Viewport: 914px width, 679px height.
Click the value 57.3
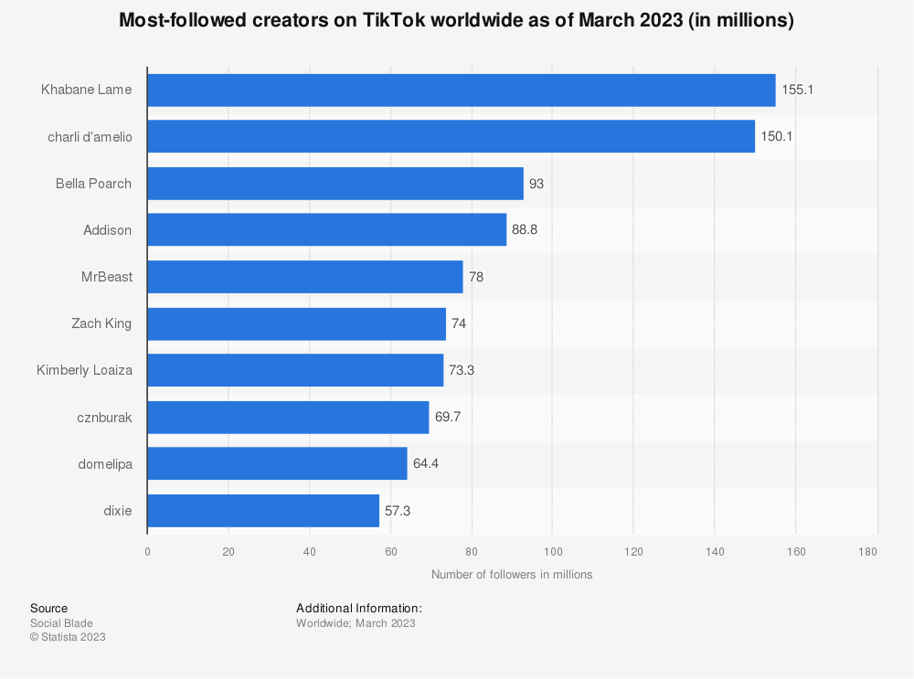pyautogui.click(x=398, y=511)
